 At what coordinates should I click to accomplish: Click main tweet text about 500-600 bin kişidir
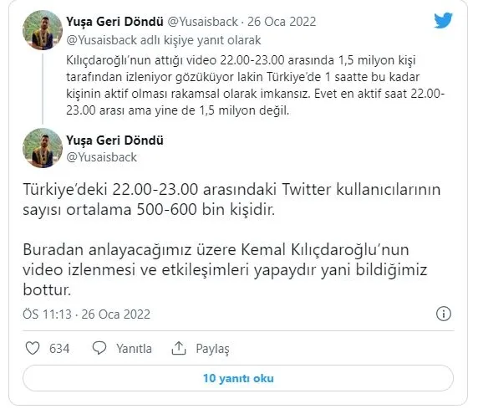231,199
